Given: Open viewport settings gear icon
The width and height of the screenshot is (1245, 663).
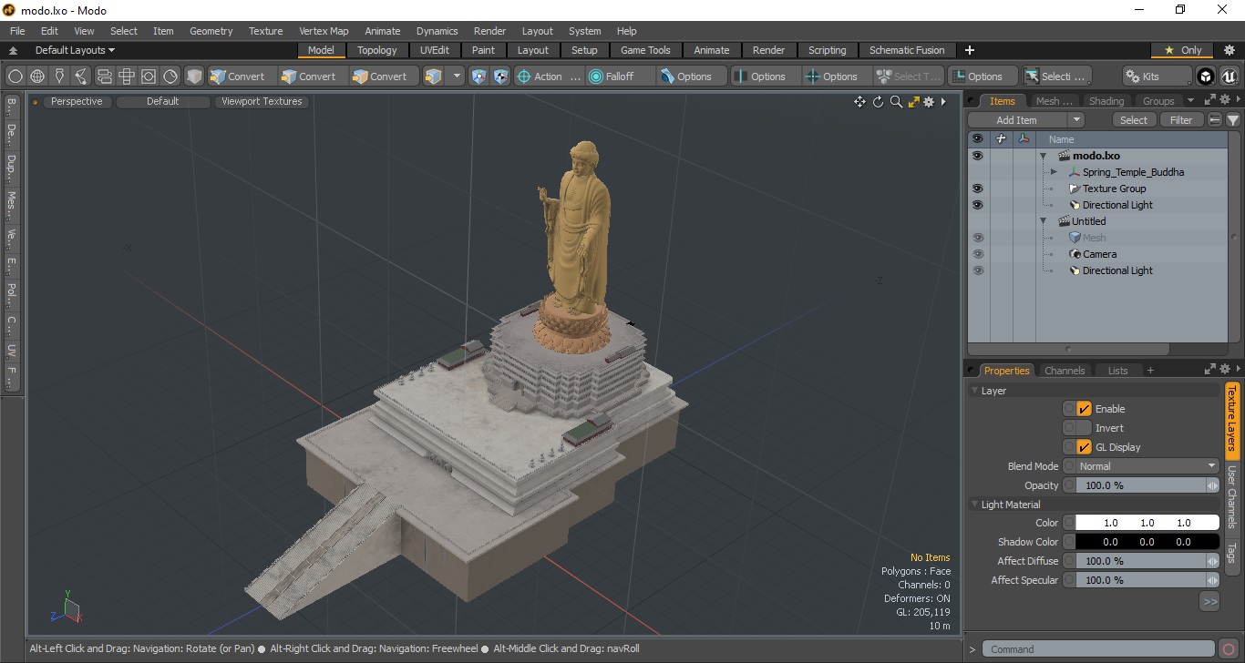Looking at the screenshot, I should pyautogui.click(x=929, y=102).
